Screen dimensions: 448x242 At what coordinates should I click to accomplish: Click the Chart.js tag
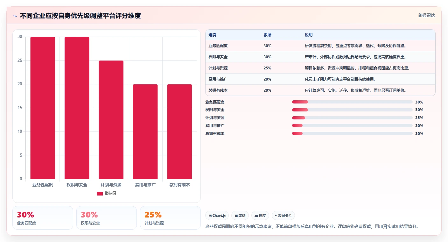point(217,216)
